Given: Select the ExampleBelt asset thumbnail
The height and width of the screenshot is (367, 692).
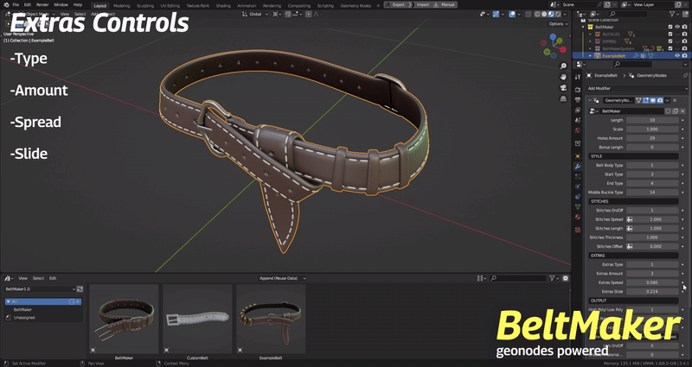Looking at the screenshot, I should click(271, 319).
